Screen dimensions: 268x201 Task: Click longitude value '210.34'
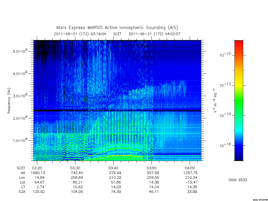(x=191, y=178)
